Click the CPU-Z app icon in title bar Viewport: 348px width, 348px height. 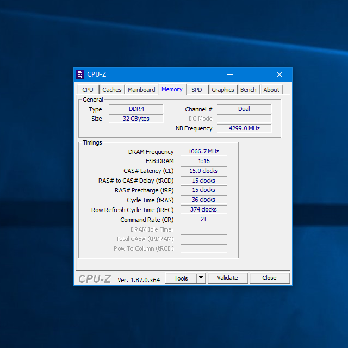pos(80,74)
